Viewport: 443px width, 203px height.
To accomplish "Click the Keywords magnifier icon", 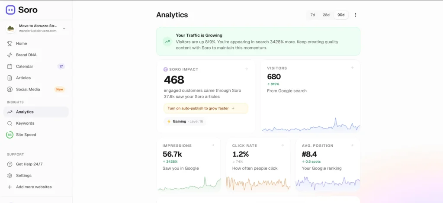I will pos(10,123).
